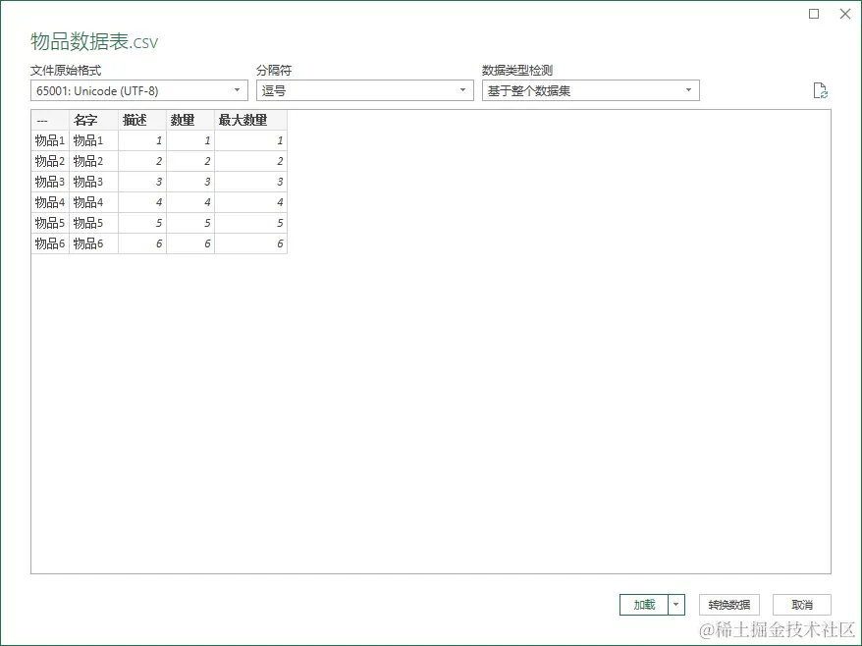Open the 数据类型检测 detection dropdown
The width and height of the screenshot is (862, 646).
(x=688, y=89)
